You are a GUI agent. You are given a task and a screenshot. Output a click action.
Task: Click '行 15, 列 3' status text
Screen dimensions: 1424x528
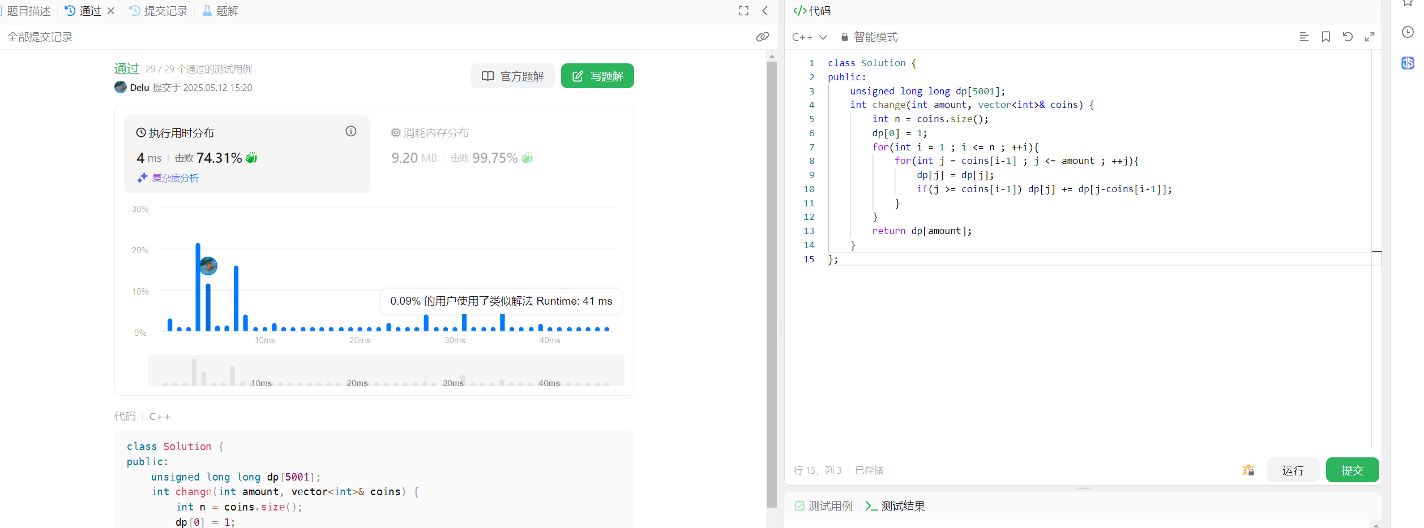[x=818, y=470]
